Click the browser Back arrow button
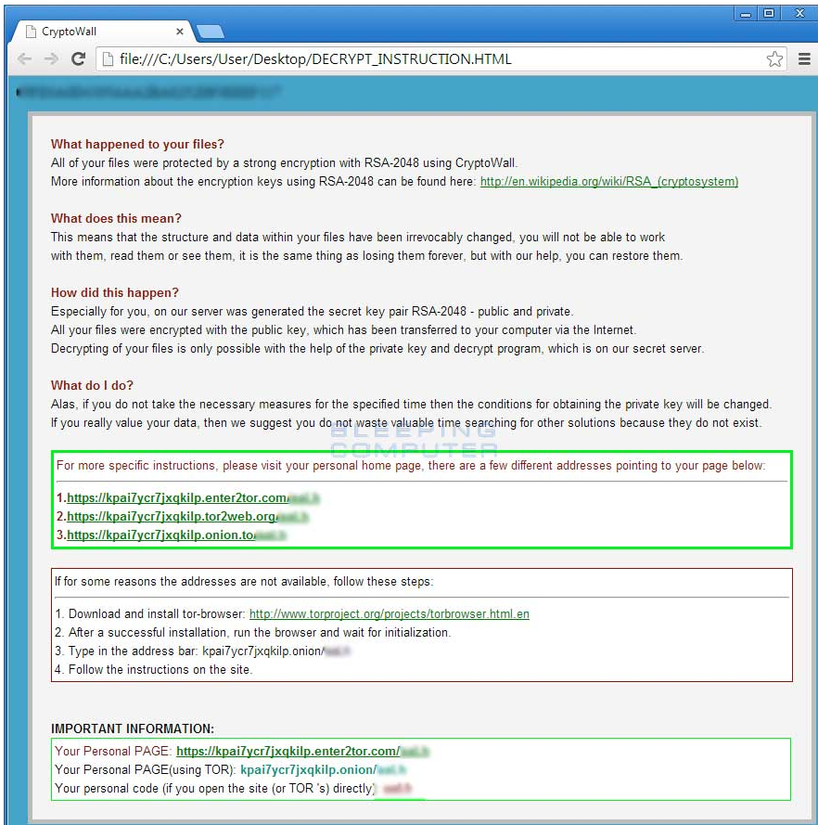818x825 pixels. click(24, 59)
